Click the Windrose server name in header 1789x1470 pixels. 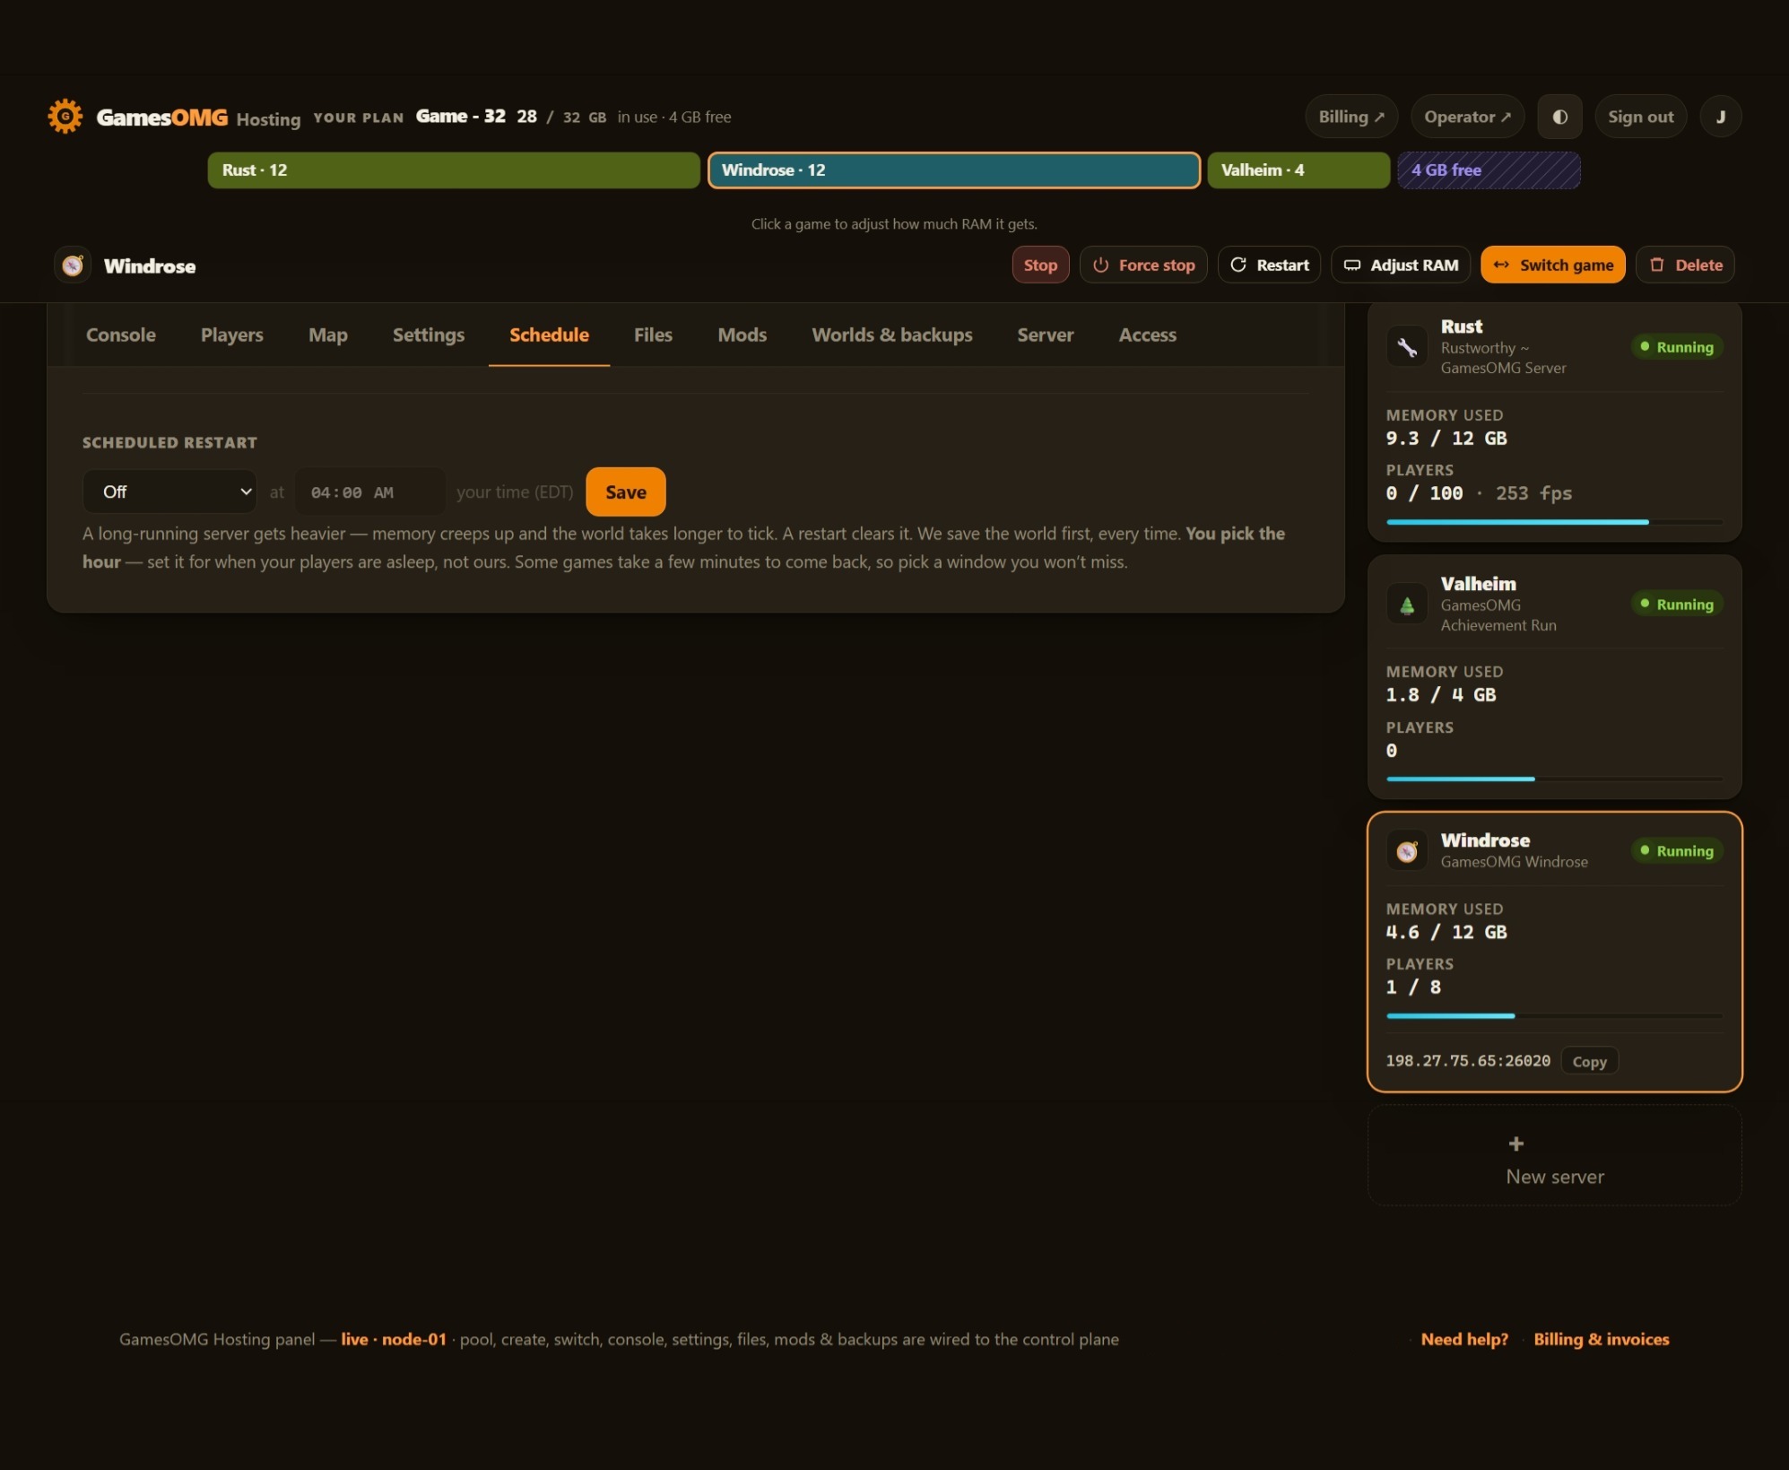[150, 266]
